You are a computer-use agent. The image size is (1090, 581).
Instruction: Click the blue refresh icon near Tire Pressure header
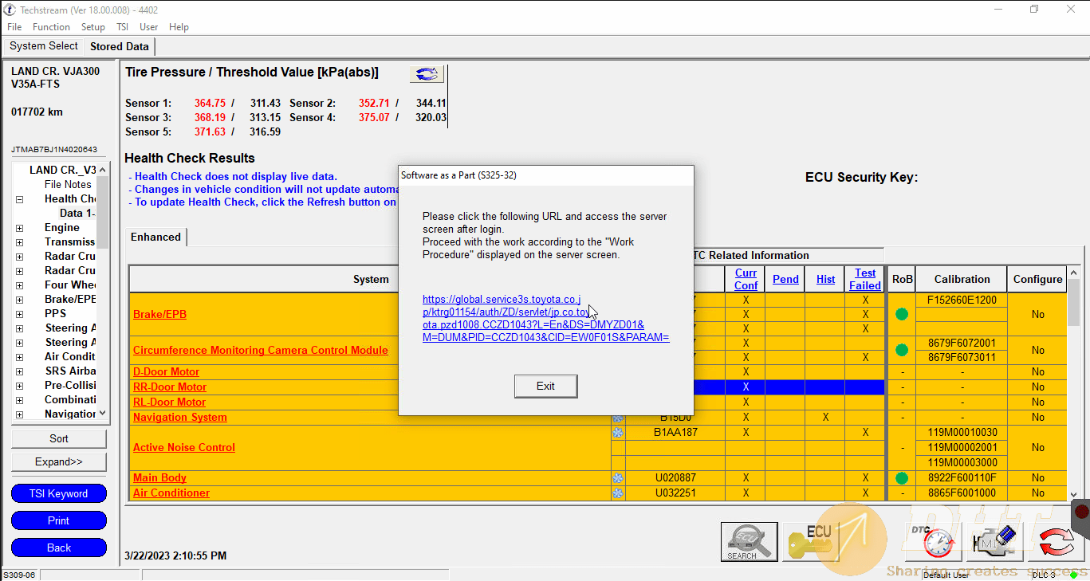coord(427,73)
